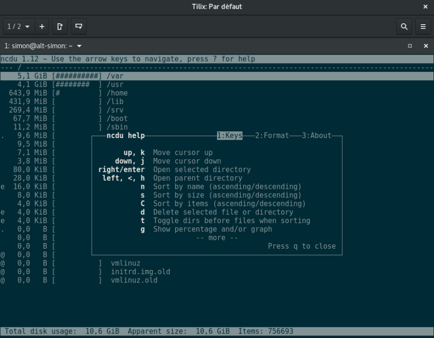Viewport: 434px width, 338px height.
Task: Click 'Open selected directory' help line
Action: (202, 169)
